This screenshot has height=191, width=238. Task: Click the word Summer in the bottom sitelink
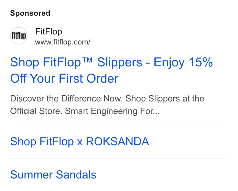[31, 175]
